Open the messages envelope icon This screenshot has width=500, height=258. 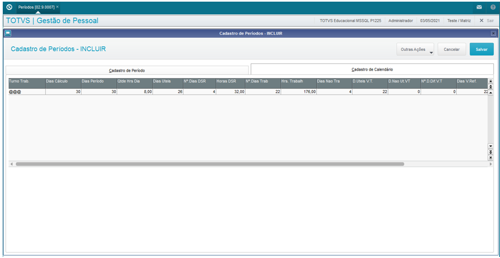click(479, 7)
